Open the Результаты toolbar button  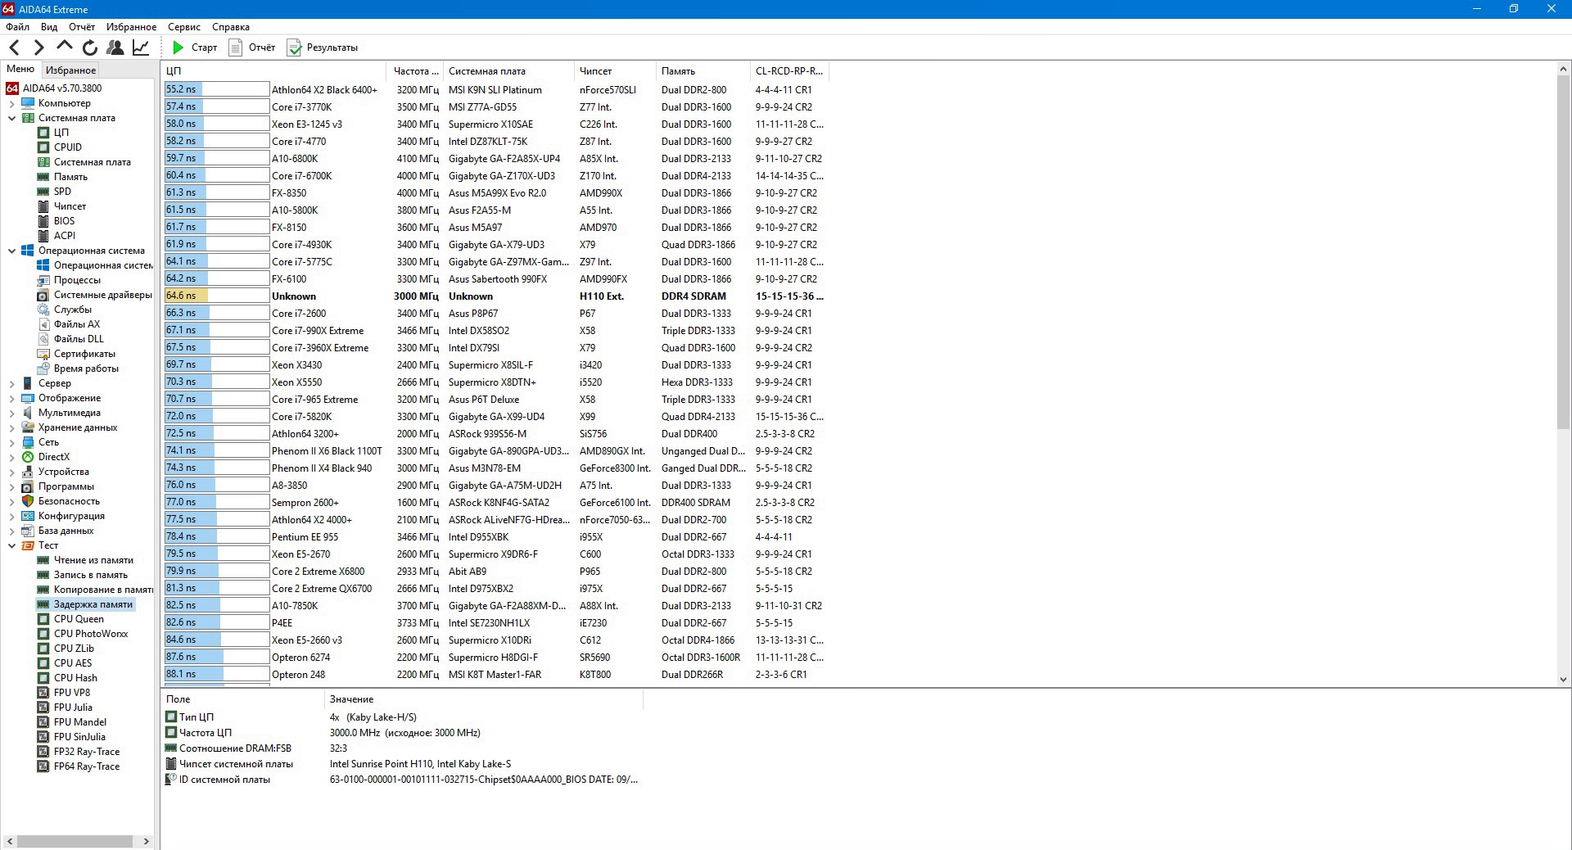pos(323,47)
